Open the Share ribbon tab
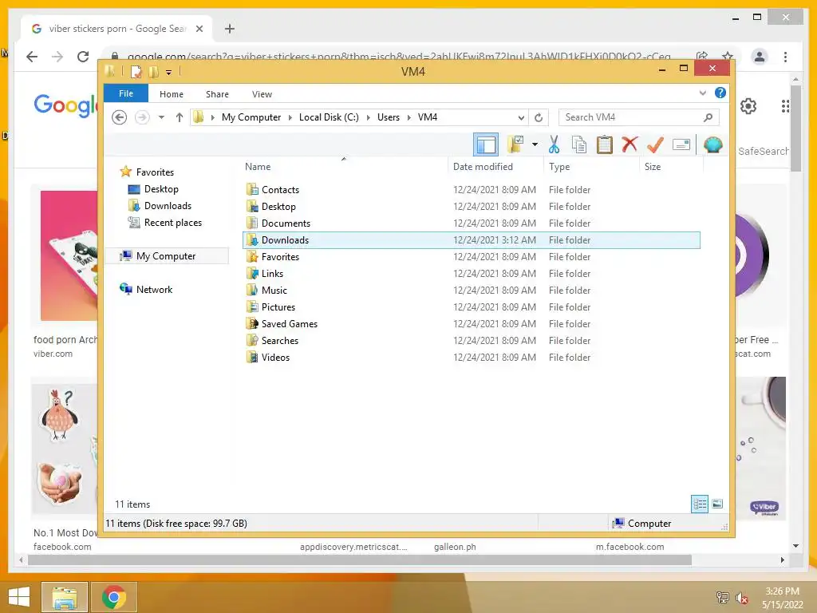The image size is (817, 613). 217,94
